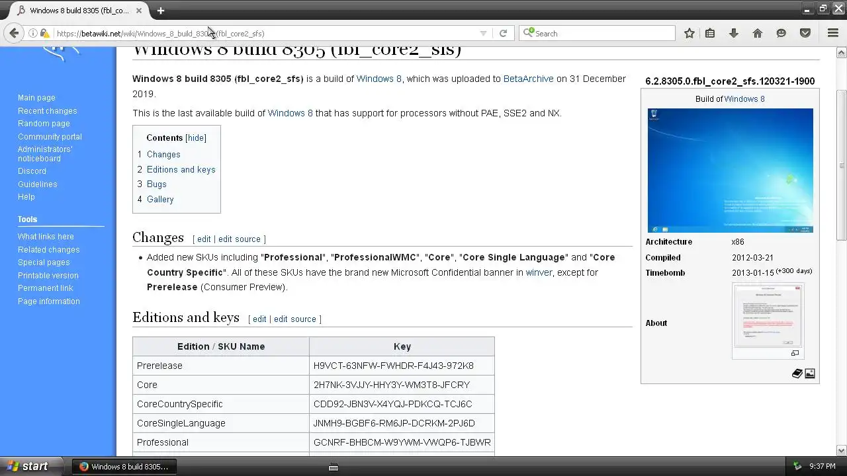Open the winver link
The height and width of the screenshot is (476, 847).
click(x=539, y=272)
